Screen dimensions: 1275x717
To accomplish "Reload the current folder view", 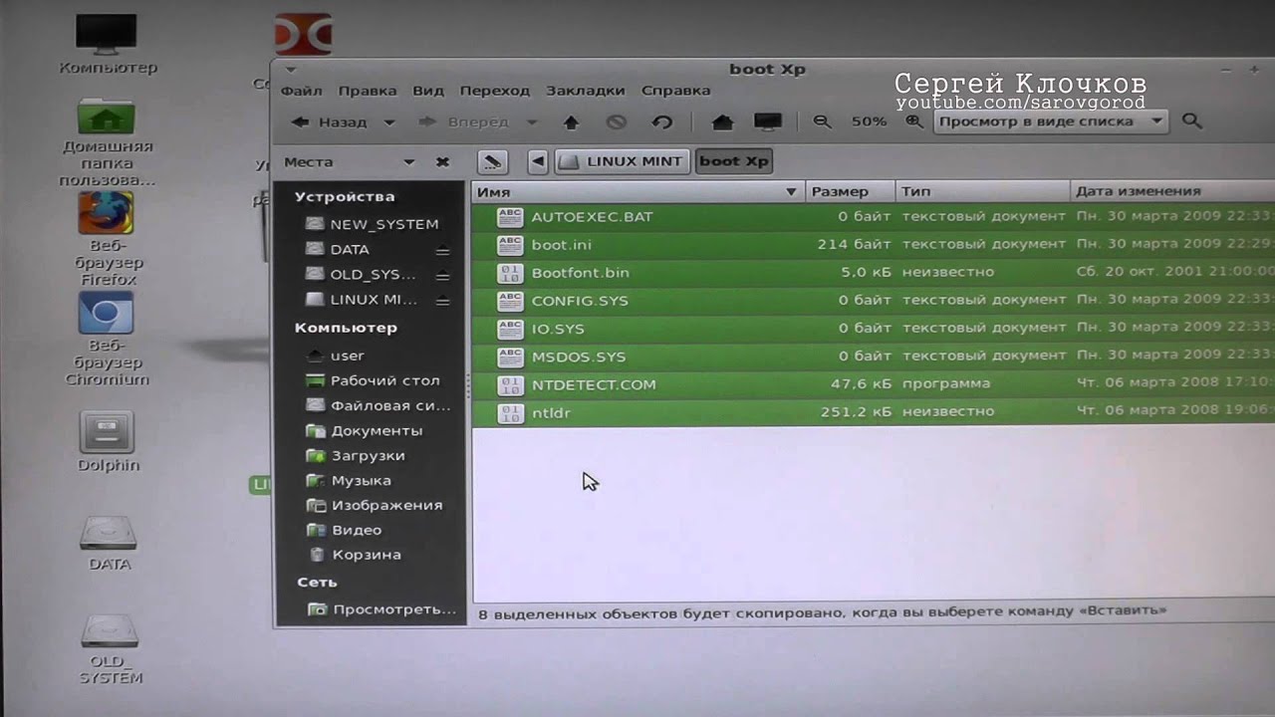I will click(x=662, y=122).
